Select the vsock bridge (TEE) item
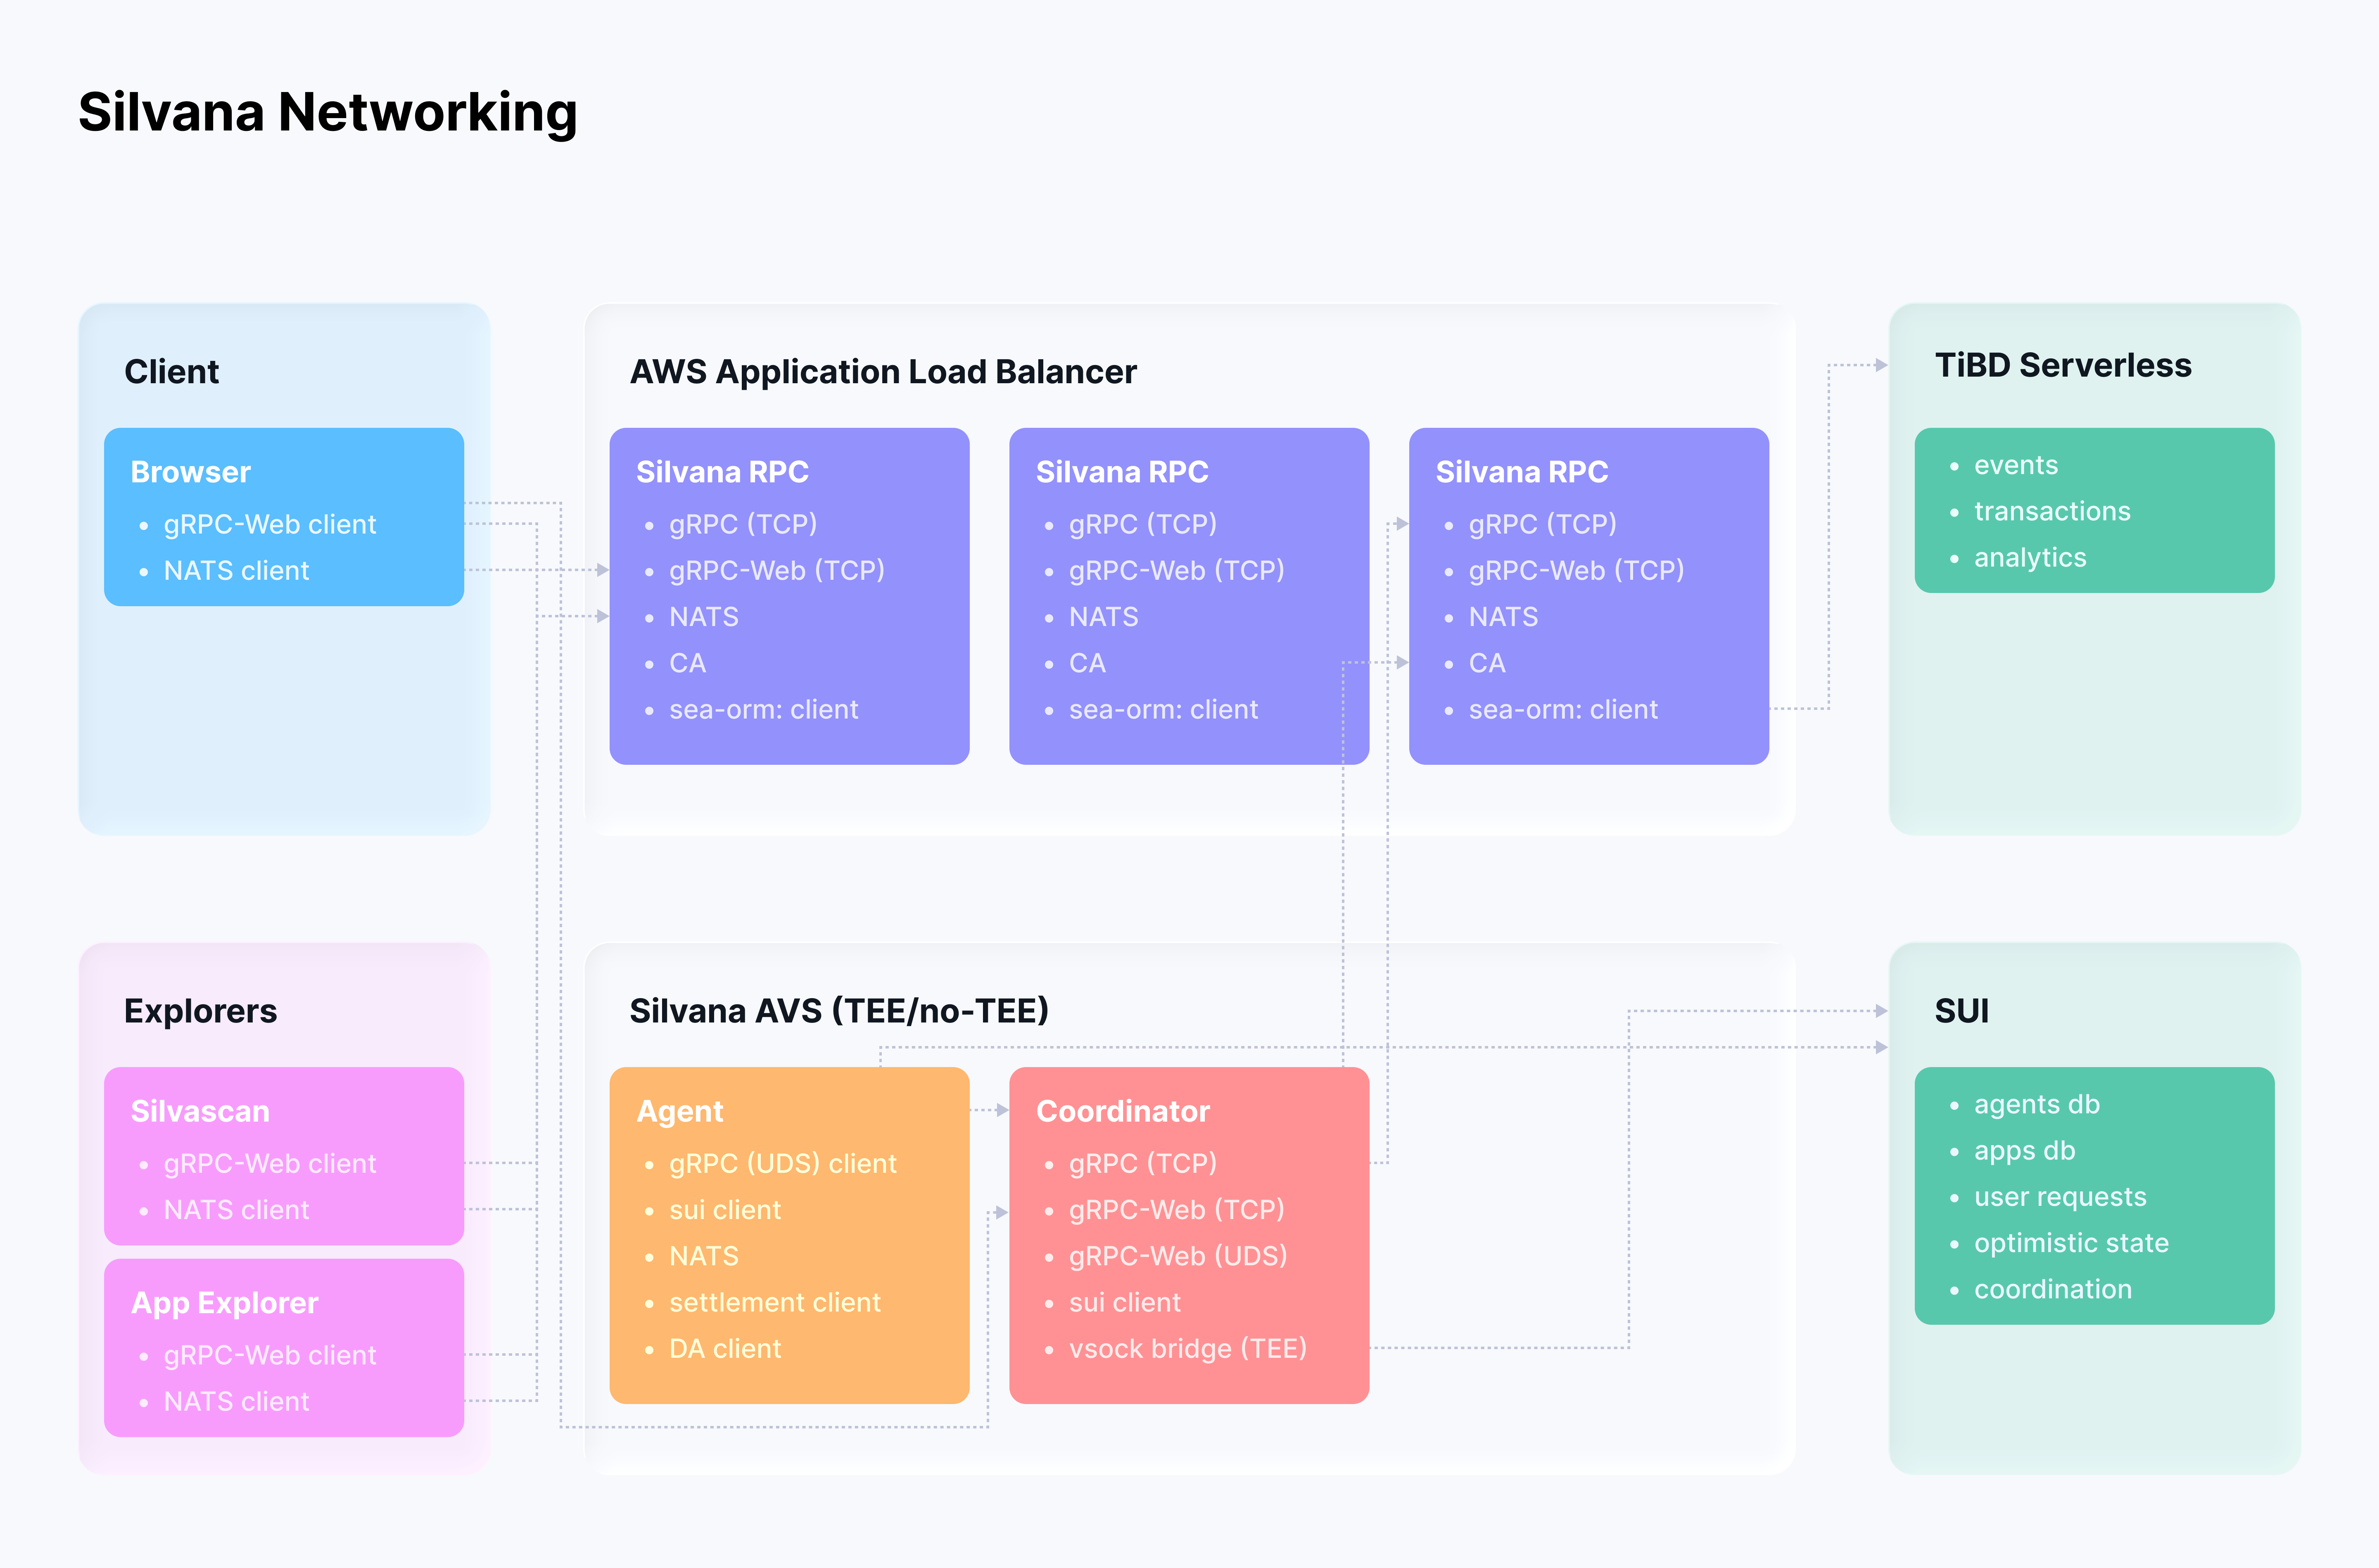This screenshot has height=1568, width=2379. (x=1188, y=1348)
